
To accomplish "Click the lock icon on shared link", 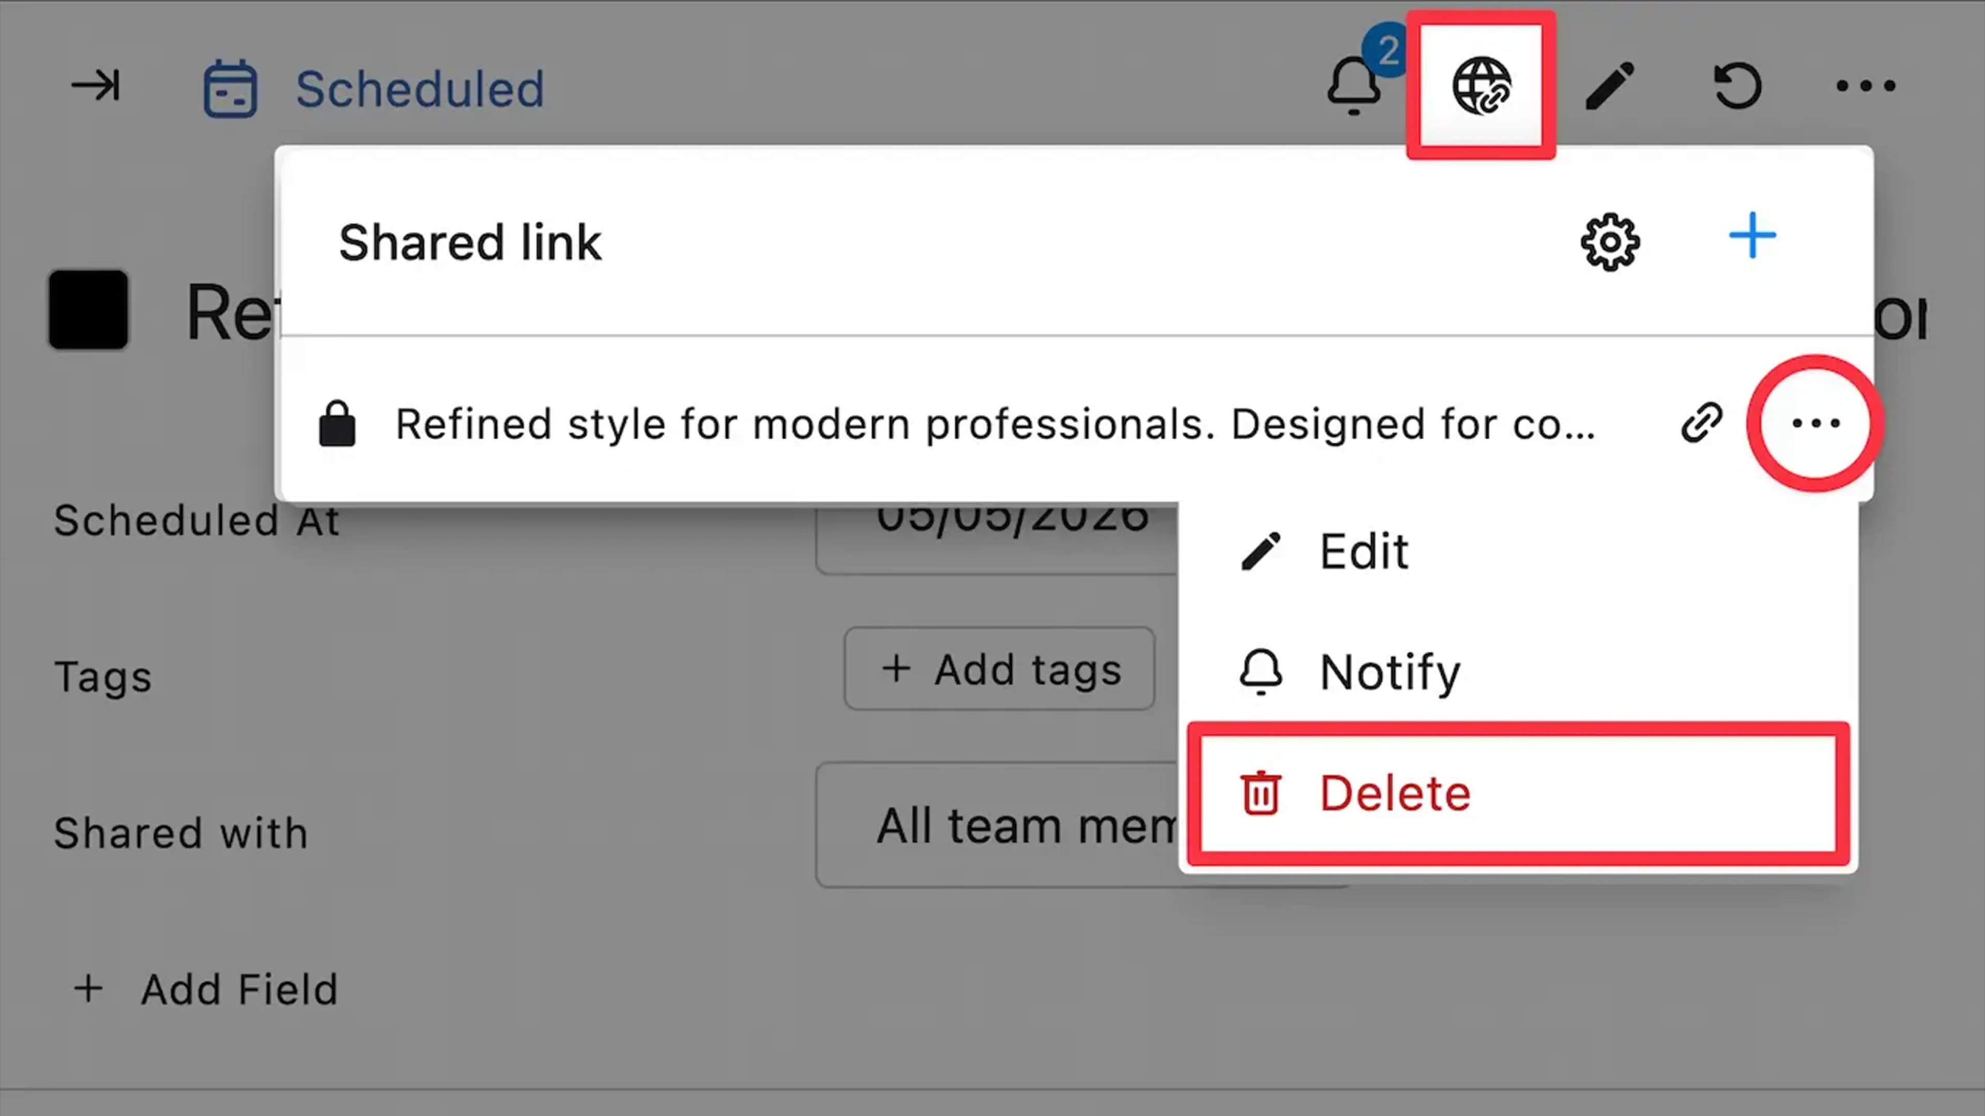I will click(337, 423).
